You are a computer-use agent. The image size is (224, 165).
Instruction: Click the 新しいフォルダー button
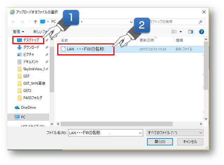pyautogui.click(x=40, y=32)
